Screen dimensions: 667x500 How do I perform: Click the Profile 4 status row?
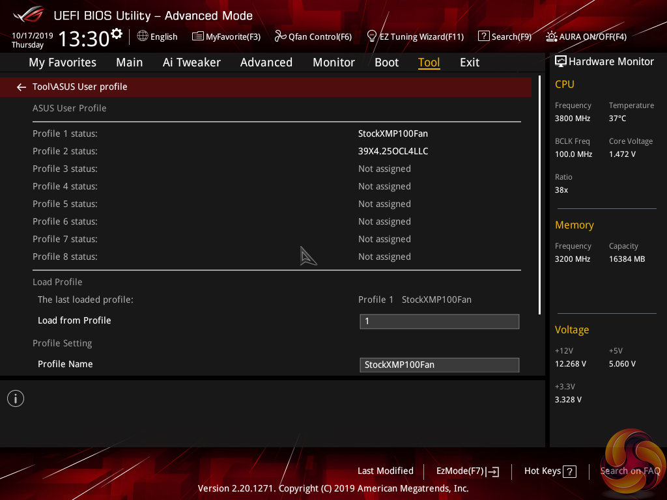coord(276,186)
